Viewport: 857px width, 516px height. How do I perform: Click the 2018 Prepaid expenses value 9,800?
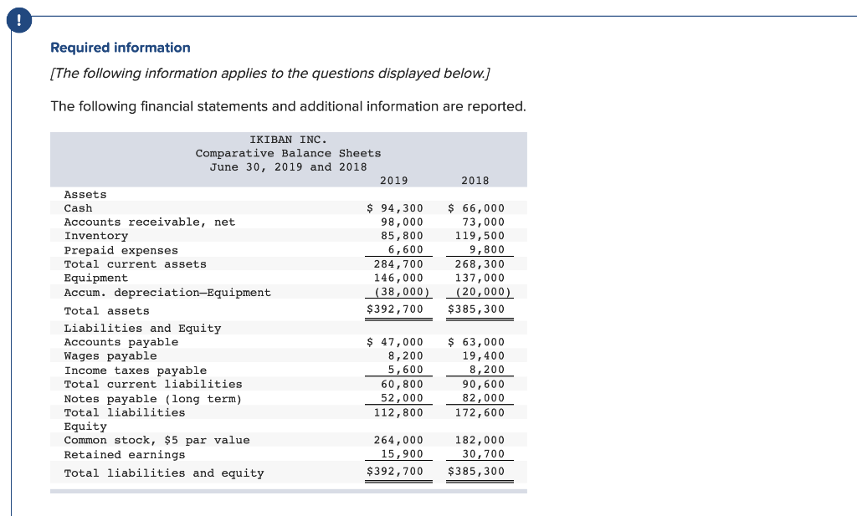pyautogui.click(x=487, y=249)
